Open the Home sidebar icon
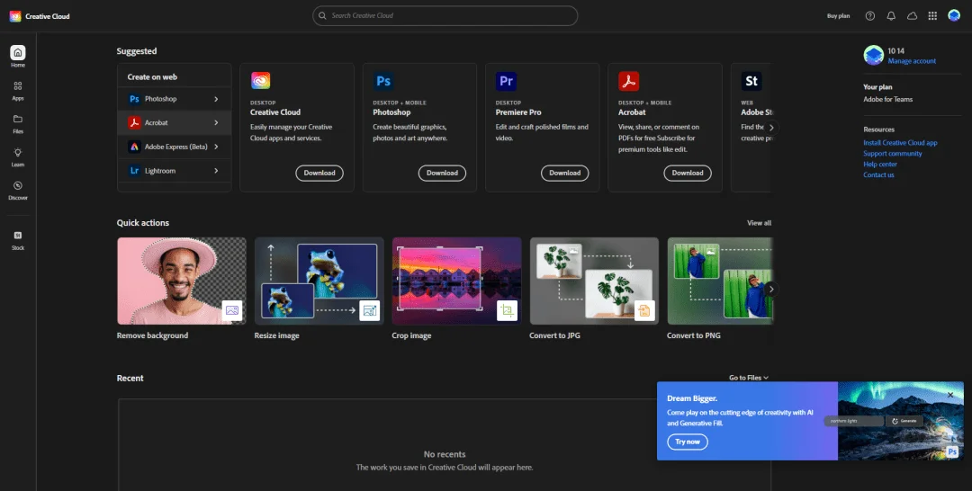 [x=18, y=53]
